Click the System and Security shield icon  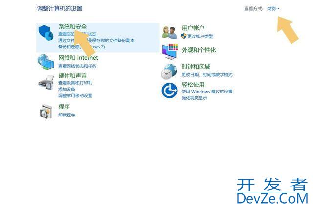click(46, 33)
